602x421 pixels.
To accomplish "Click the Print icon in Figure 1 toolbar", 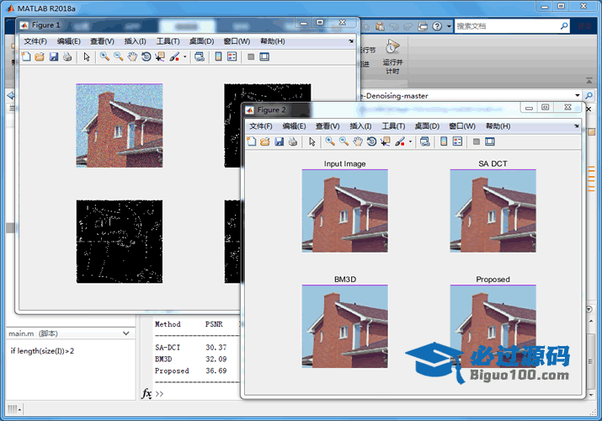I will pyautogui.click(x=67, y=56).
